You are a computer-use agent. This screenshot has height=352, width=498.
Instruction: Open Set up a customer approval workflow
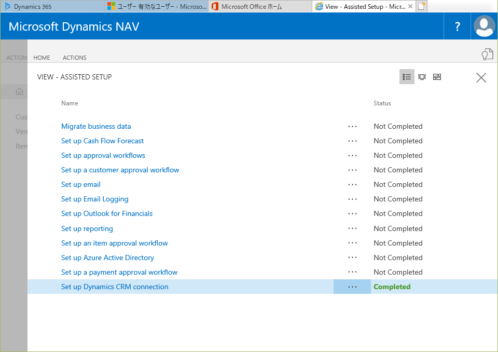(120, 170)
